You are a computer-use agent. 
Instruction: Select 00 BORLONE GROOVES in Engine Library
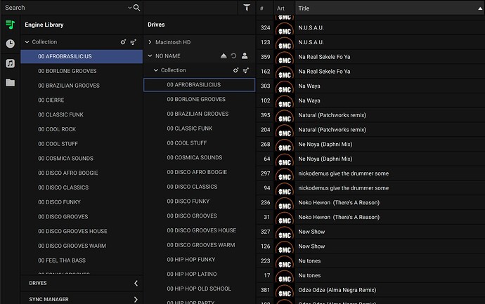(82, 71)
